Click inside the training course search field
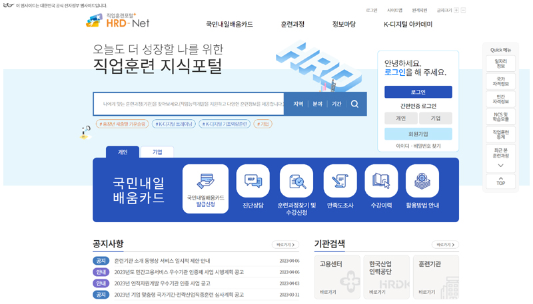The width and height of the screenshot is (533, 304). [189, 104]
